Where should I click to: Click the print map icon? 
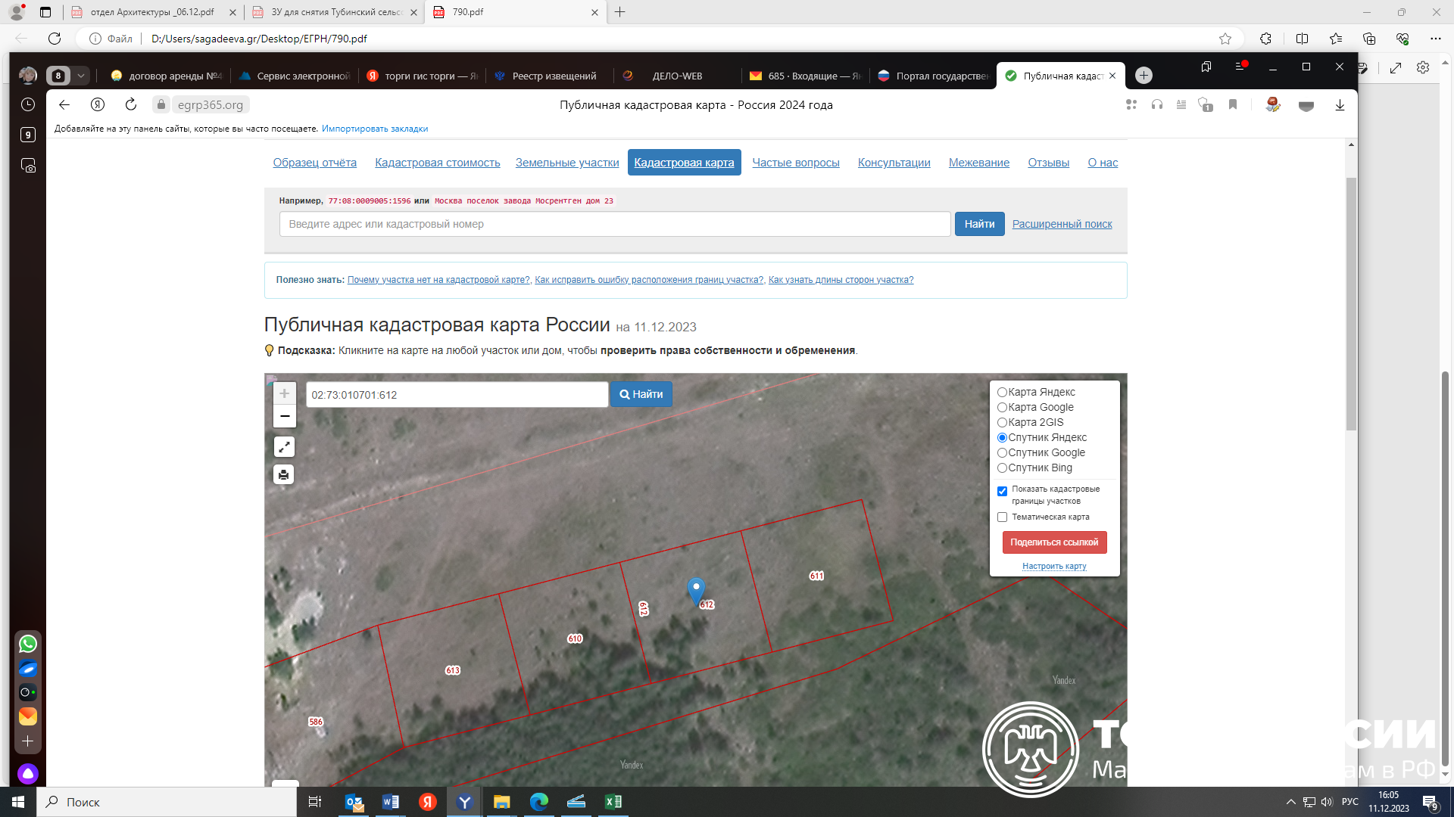[284, 475]
